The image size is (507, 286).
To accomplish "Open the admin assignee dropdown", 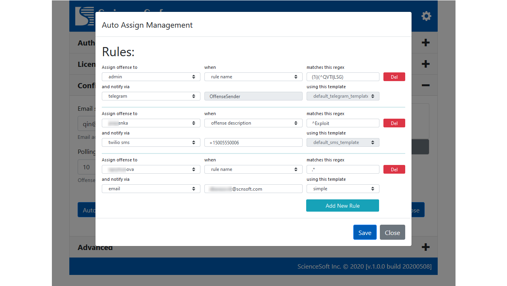I will click(x=151, y=77).
